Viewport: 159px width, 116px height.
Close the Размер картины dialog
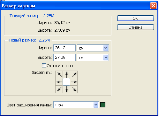coord(153,5)
